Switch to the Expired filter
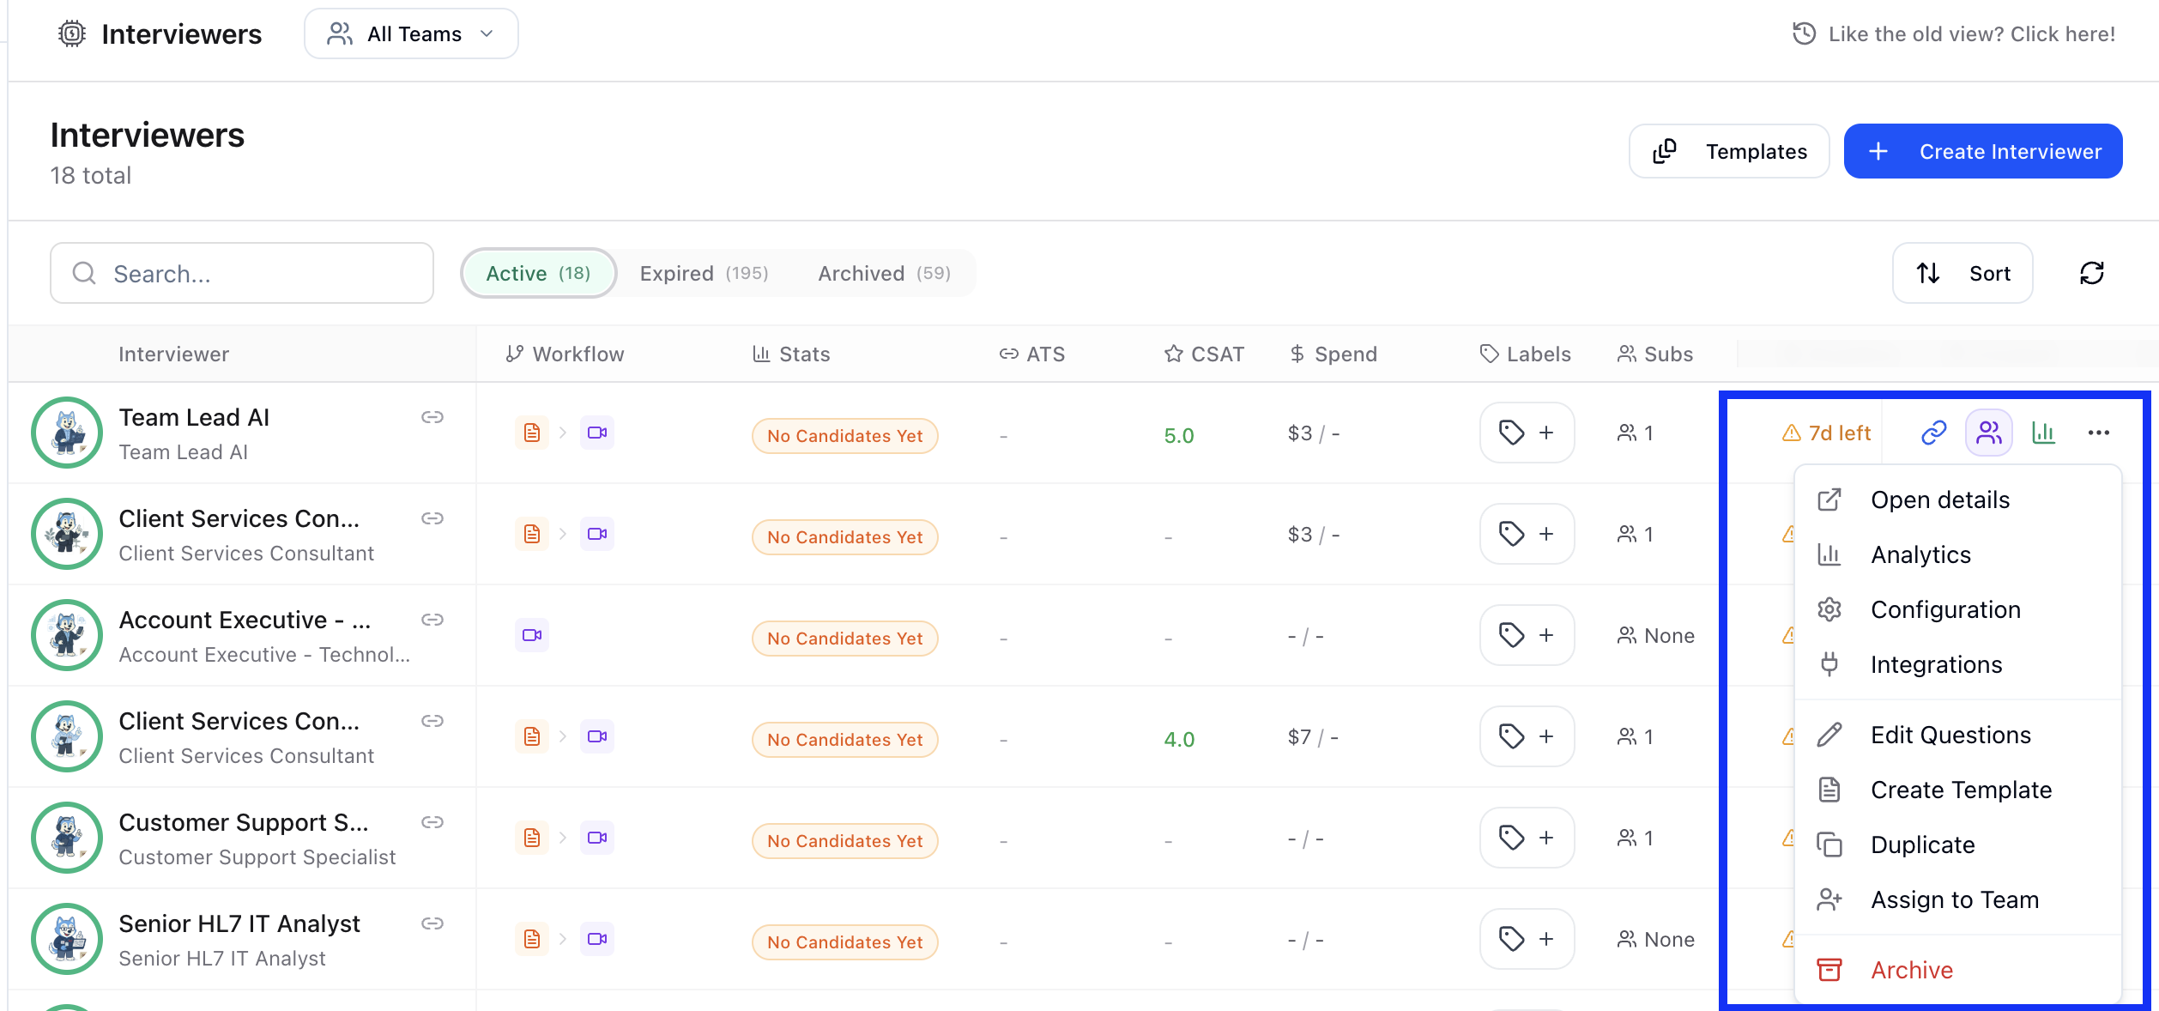Image resolution: width=2159 pixels, height=1011 pixels. point(704,273)
